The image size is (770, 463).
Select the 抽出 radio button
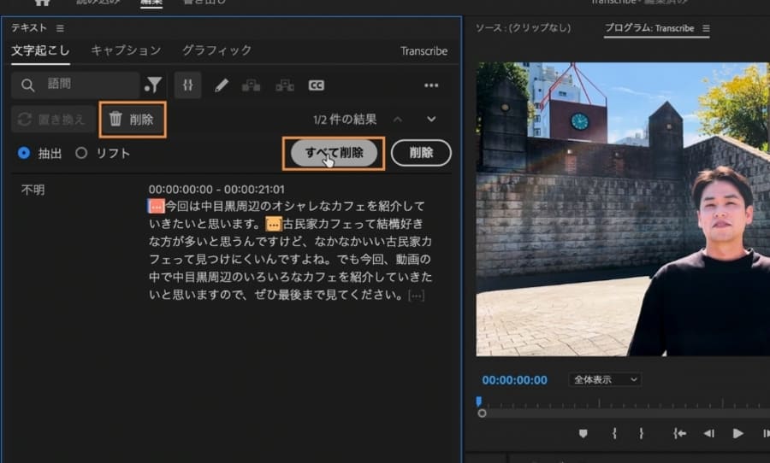(x=24, y=153)
